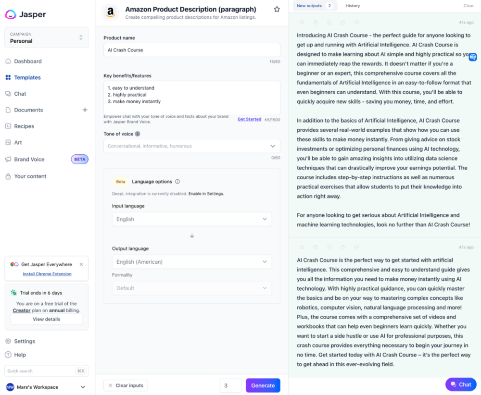Switch to the History tab
The width and height of the screenshot is (481, 395).
(353, 6)
